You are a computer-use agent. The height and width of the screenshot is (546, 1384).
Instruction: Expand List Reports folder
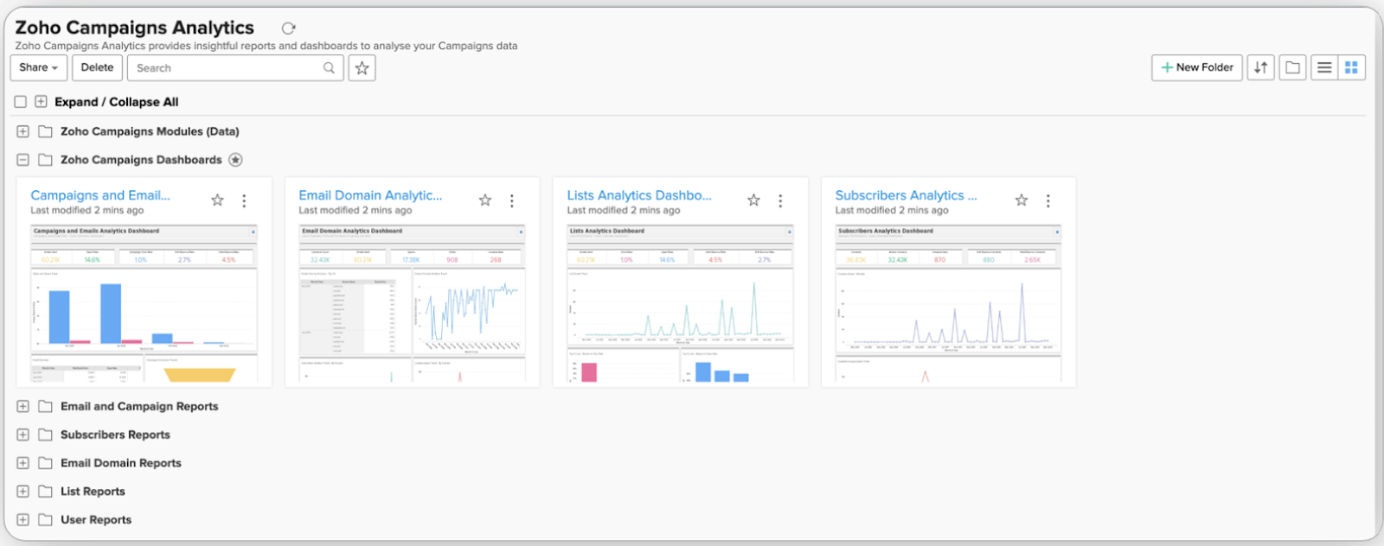22,492
